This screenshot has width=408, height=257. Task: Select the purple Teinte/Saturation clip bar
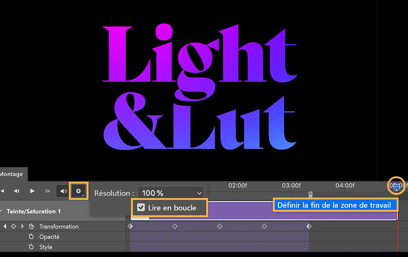pyautogui.click(x=264, y=211)
